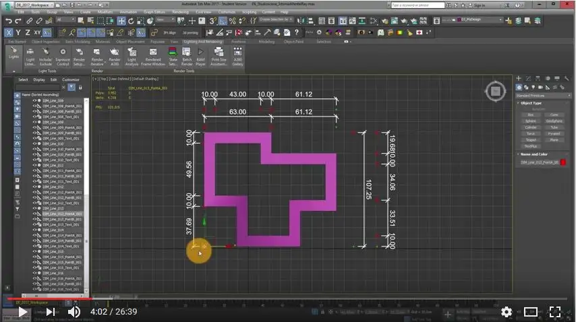The height and width of the screenshot is (322, 576).
Task: Open State Sets in Render Tools
Action: [173, 57]
